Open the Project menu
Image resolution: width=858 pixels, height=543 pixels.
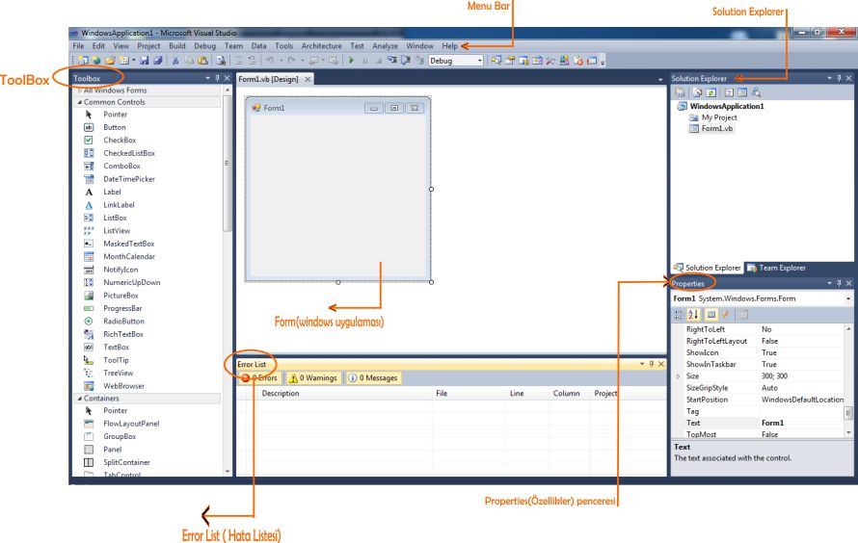[x=148, y=46]
